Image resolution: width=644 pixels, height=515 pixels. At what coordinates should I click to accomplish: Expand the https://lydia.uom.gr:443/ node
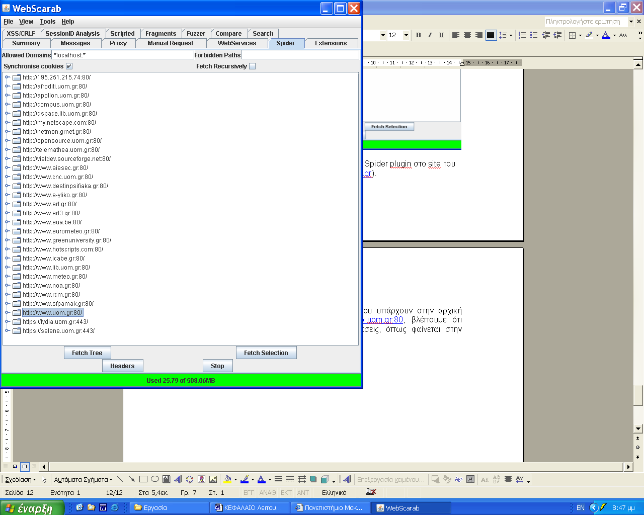(8, 322)
